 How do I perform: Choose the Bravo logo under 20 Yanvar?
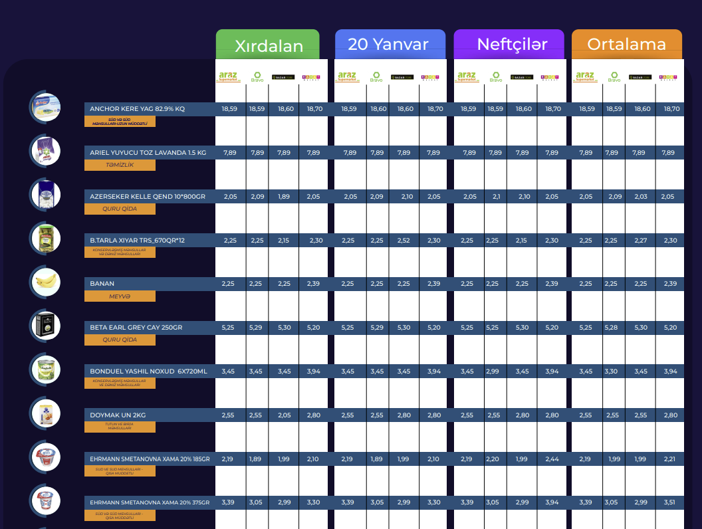pos(376,77)
